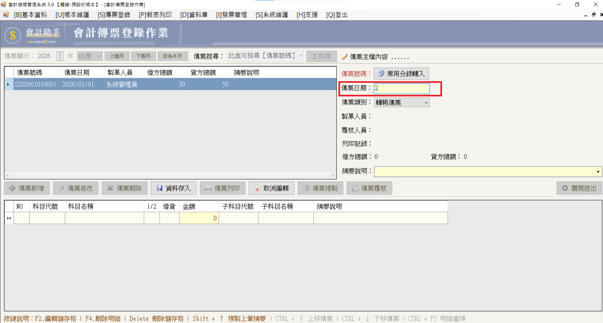Click the 傳票新增 add voucher icon button
Image resolution: width=603 pixels, height=323 pixels.
[x=13, y=188]
